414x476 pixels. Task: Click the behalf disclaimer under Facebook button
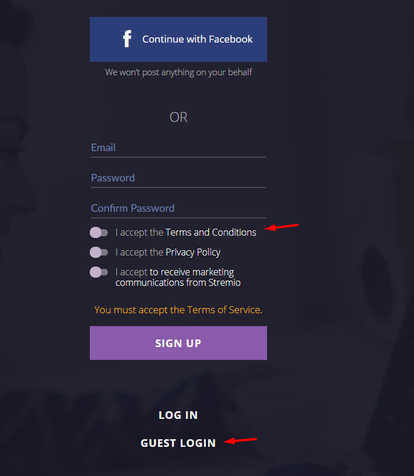click(x=178, y=72)
